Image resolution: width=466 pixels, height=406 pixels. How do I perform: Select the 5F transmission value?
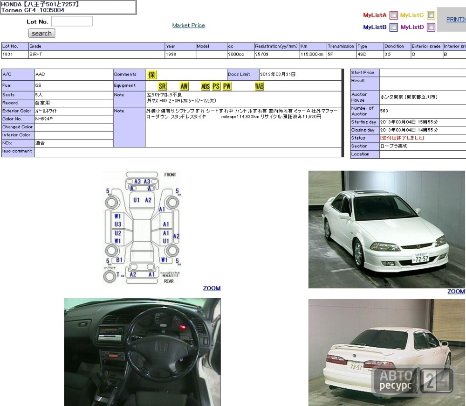coord(342,55)
